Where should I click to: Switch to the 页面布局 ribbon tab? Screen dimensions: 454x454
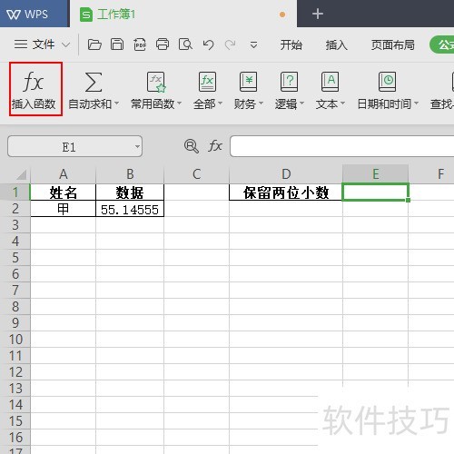pos(392,44)
